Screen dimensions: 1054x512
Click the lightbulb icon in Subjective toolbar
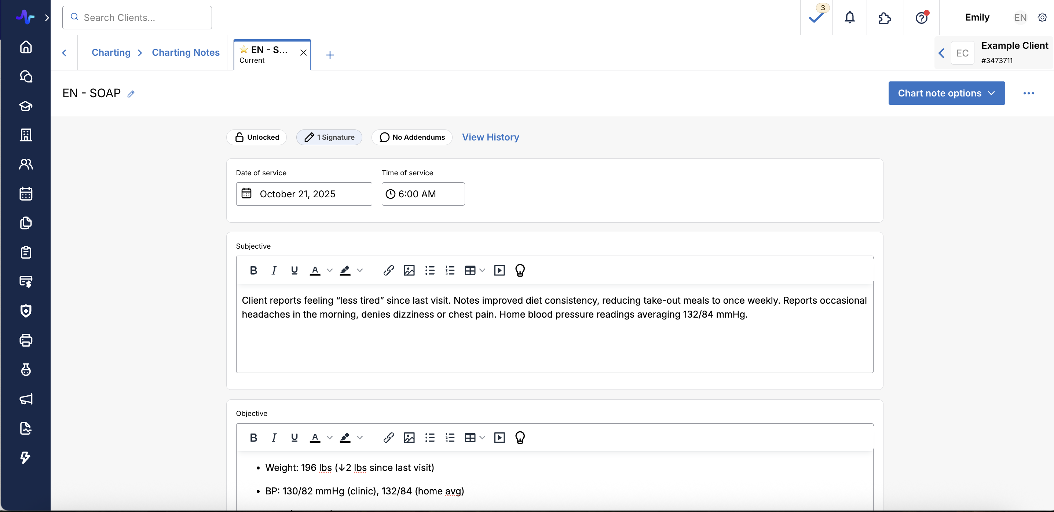click(520, 270)
